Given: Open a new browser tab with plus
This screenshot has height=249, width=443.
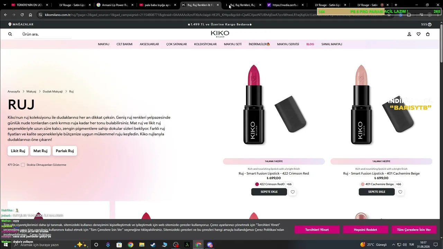Looking at the screenshot, I should click(396, 5).
